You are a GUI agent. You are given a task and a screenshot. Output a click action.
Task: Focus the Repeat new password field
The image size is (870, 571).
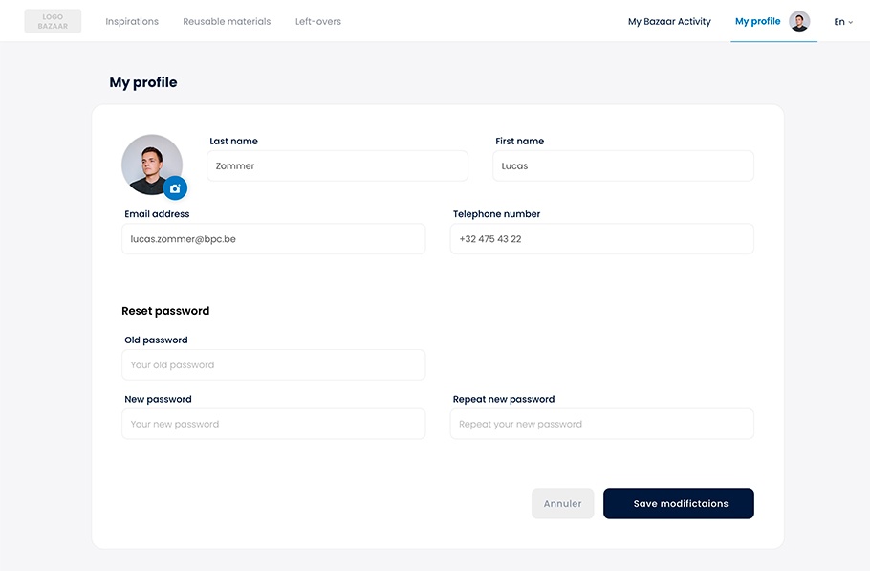[x=602, y=424]
